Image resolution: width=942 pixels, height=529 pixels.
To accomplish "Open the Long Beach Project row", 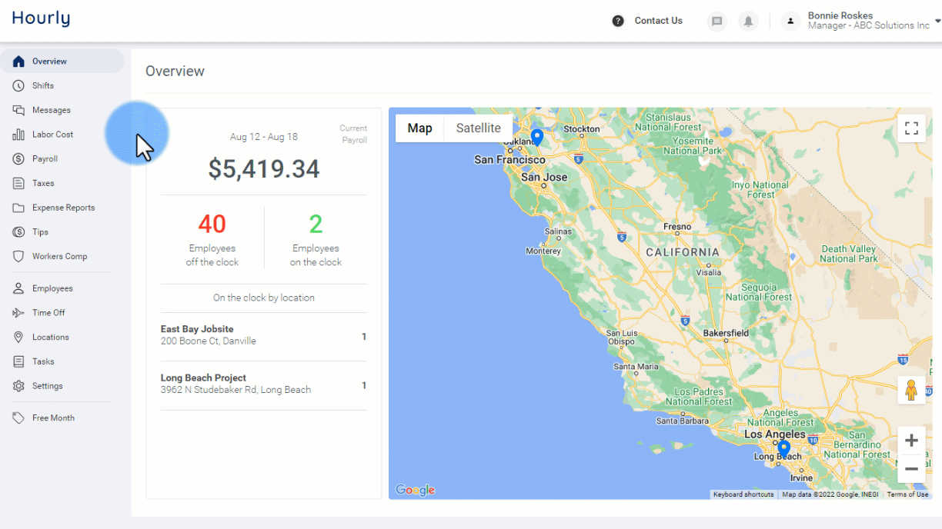I will (264, 384).
